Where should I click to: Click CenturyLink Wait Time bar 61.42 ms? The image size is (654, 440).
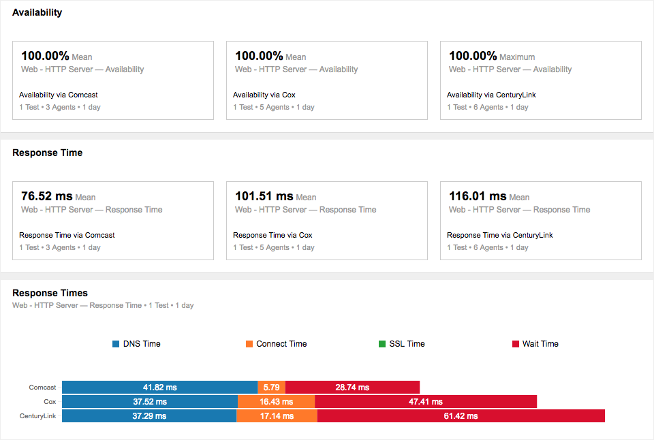[461, 416]
